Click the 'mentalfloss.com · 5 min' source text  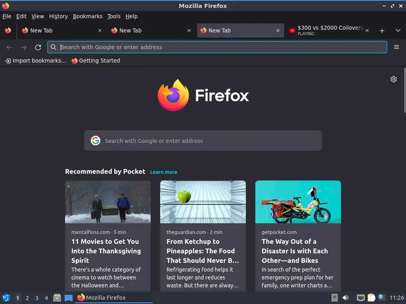click(x=99, y=232)
